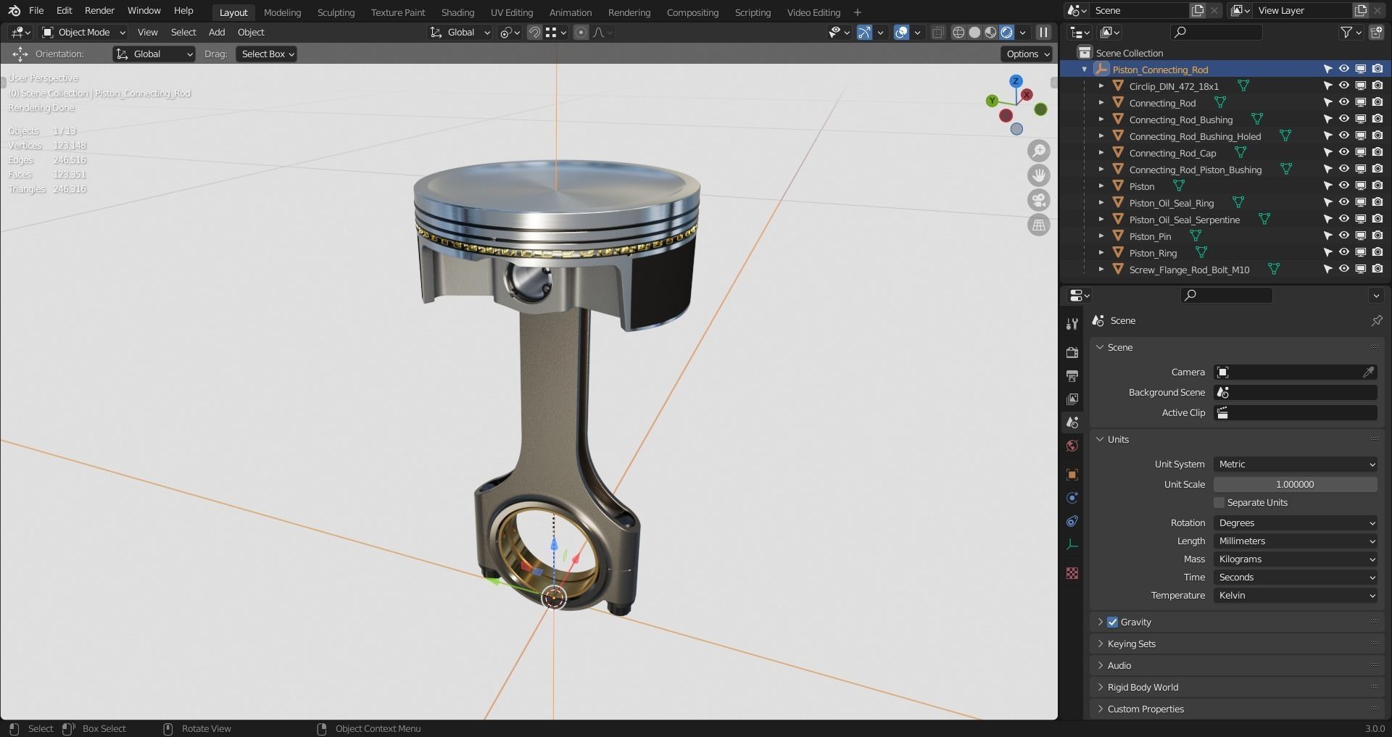1392x737 pixels.
Task: Click the viewport pause render button
Action: 1043,32
